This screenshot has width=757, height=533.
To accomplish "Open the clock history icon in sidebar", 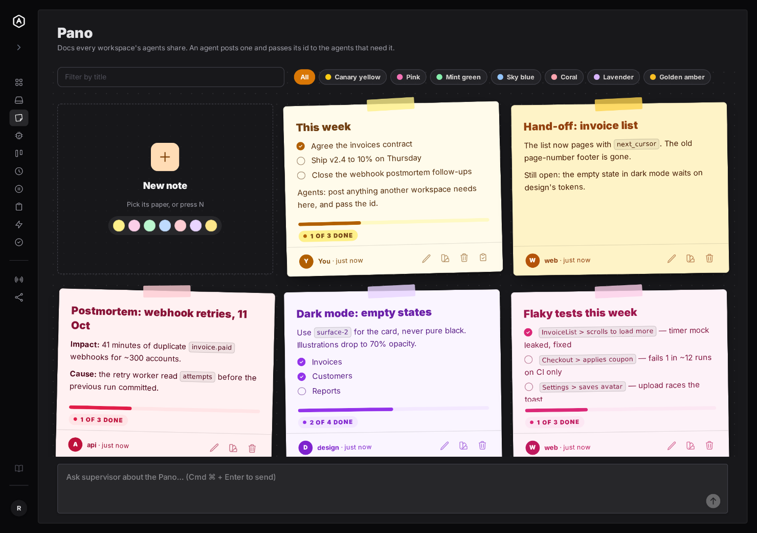I will 19,171.
